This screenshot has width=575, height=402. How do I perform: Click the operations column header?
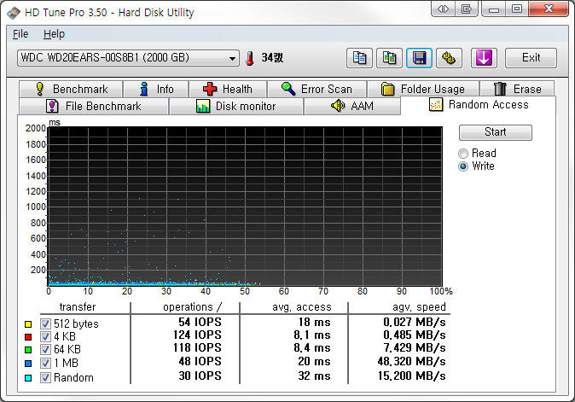coord(192,307)
